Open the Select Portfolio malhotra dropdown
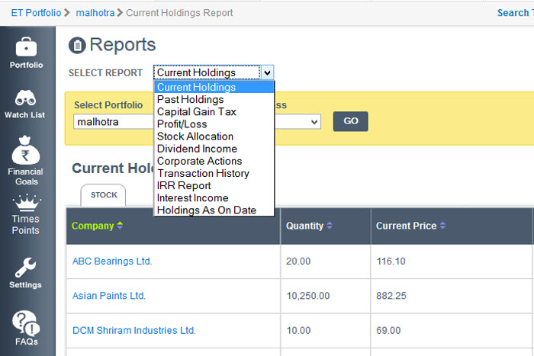This screenshot has width=534, height=356. tap(113, 121)
